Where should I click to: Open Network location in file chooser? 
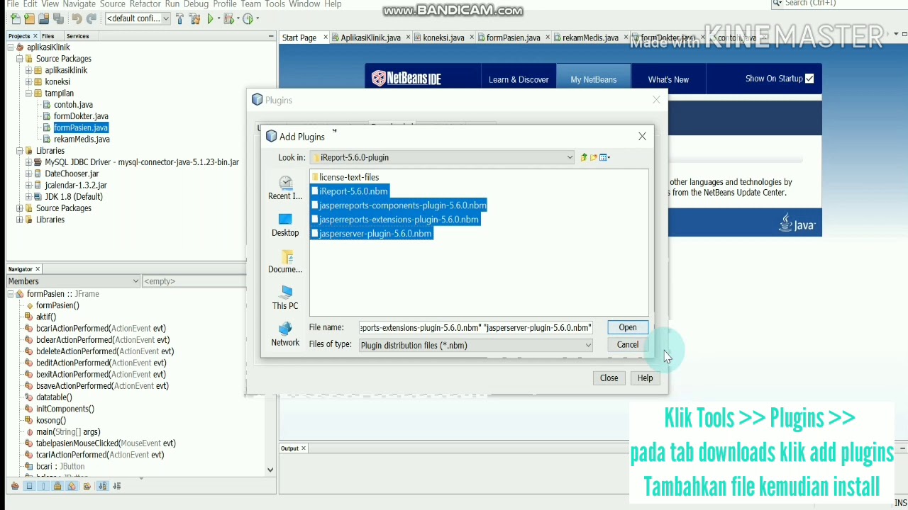point(285,335)
